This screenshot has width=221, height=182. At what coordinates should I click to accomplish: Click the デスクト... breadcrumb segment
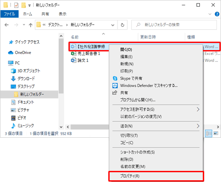pyautogui.click(x=55, y=25)
